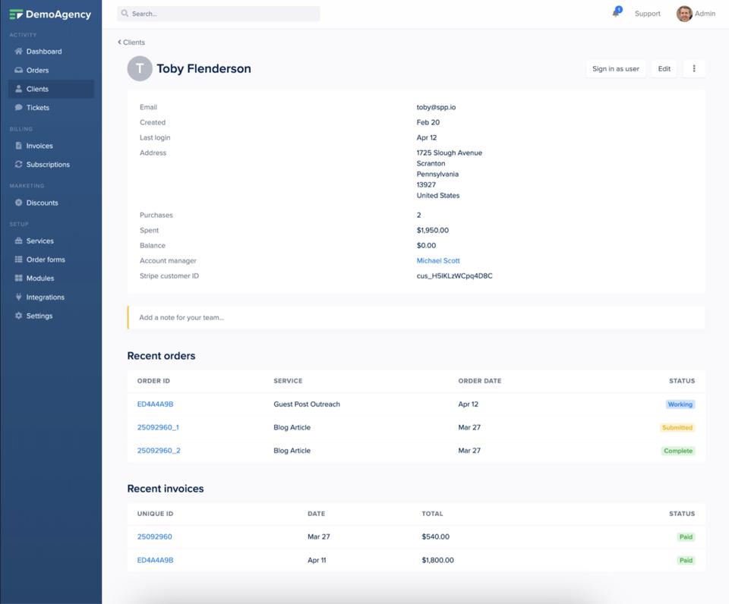Screen dimensions: 729x604
Task: Click the Subscriptions refresh icon
Action: [18, 164]
